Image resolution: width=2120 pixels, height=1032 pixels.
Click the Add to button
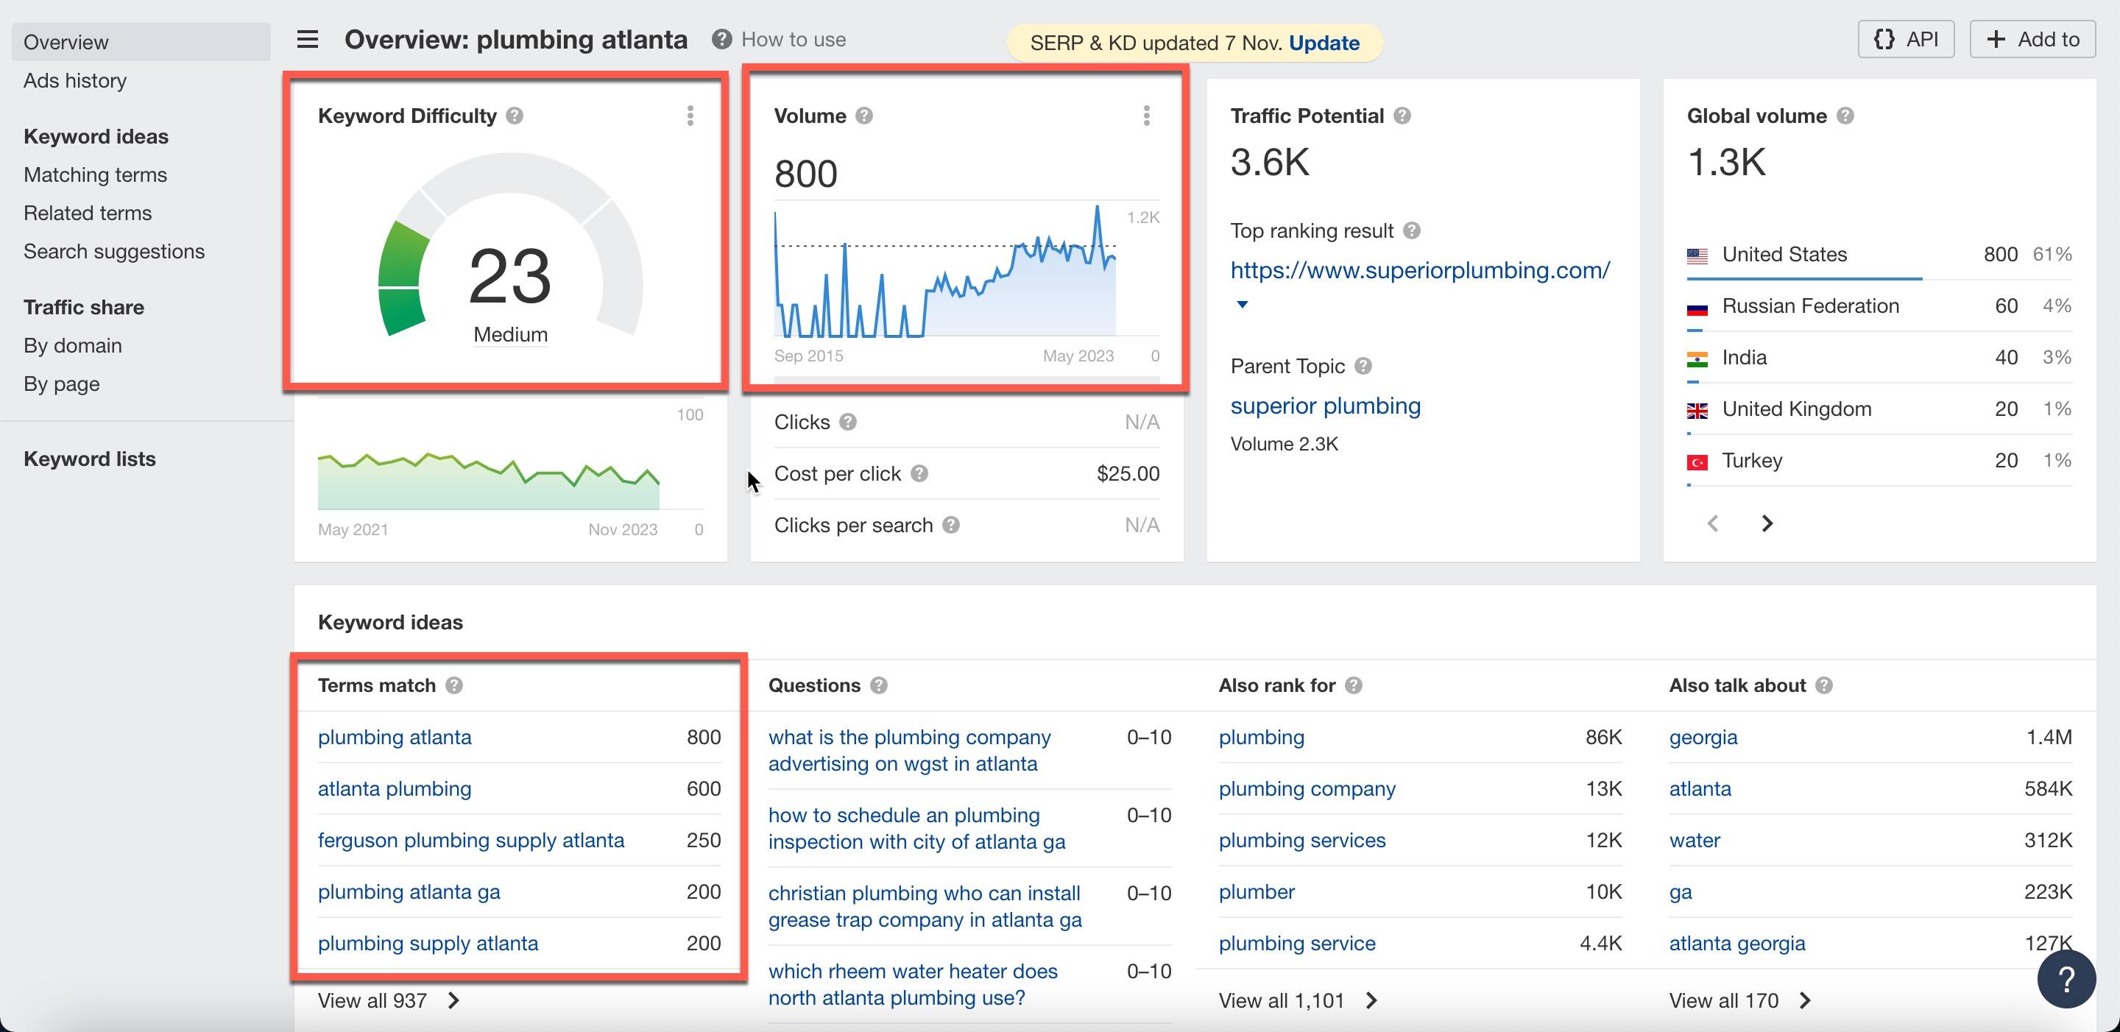tap(2031, 39)
